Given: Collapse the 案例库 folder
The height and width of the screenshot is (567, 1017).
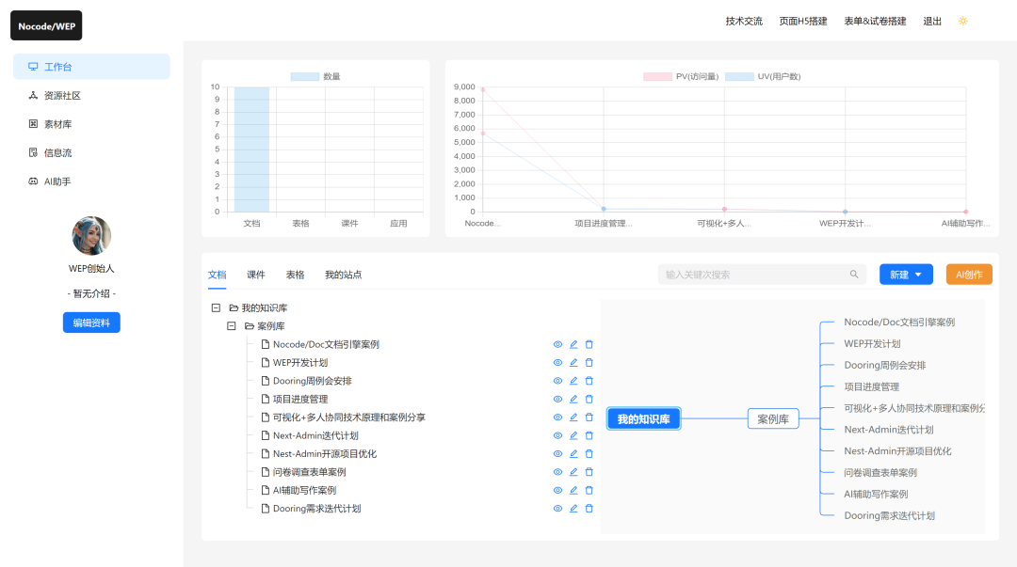Looking at the screenshot, I should click(232, 326).
